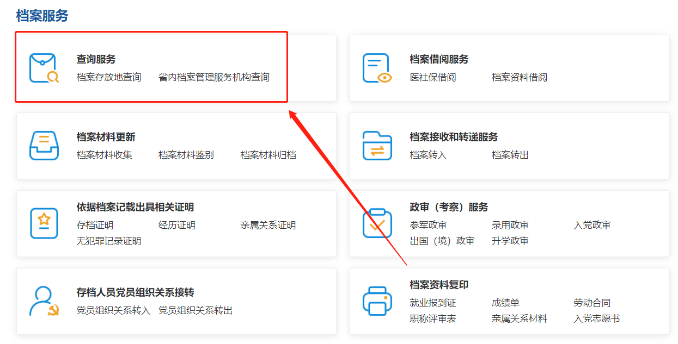The height and width of the screenshot is (344, 678).
Task: Click the 档案资料复印 printer icon
Action: tap(377, 301)
